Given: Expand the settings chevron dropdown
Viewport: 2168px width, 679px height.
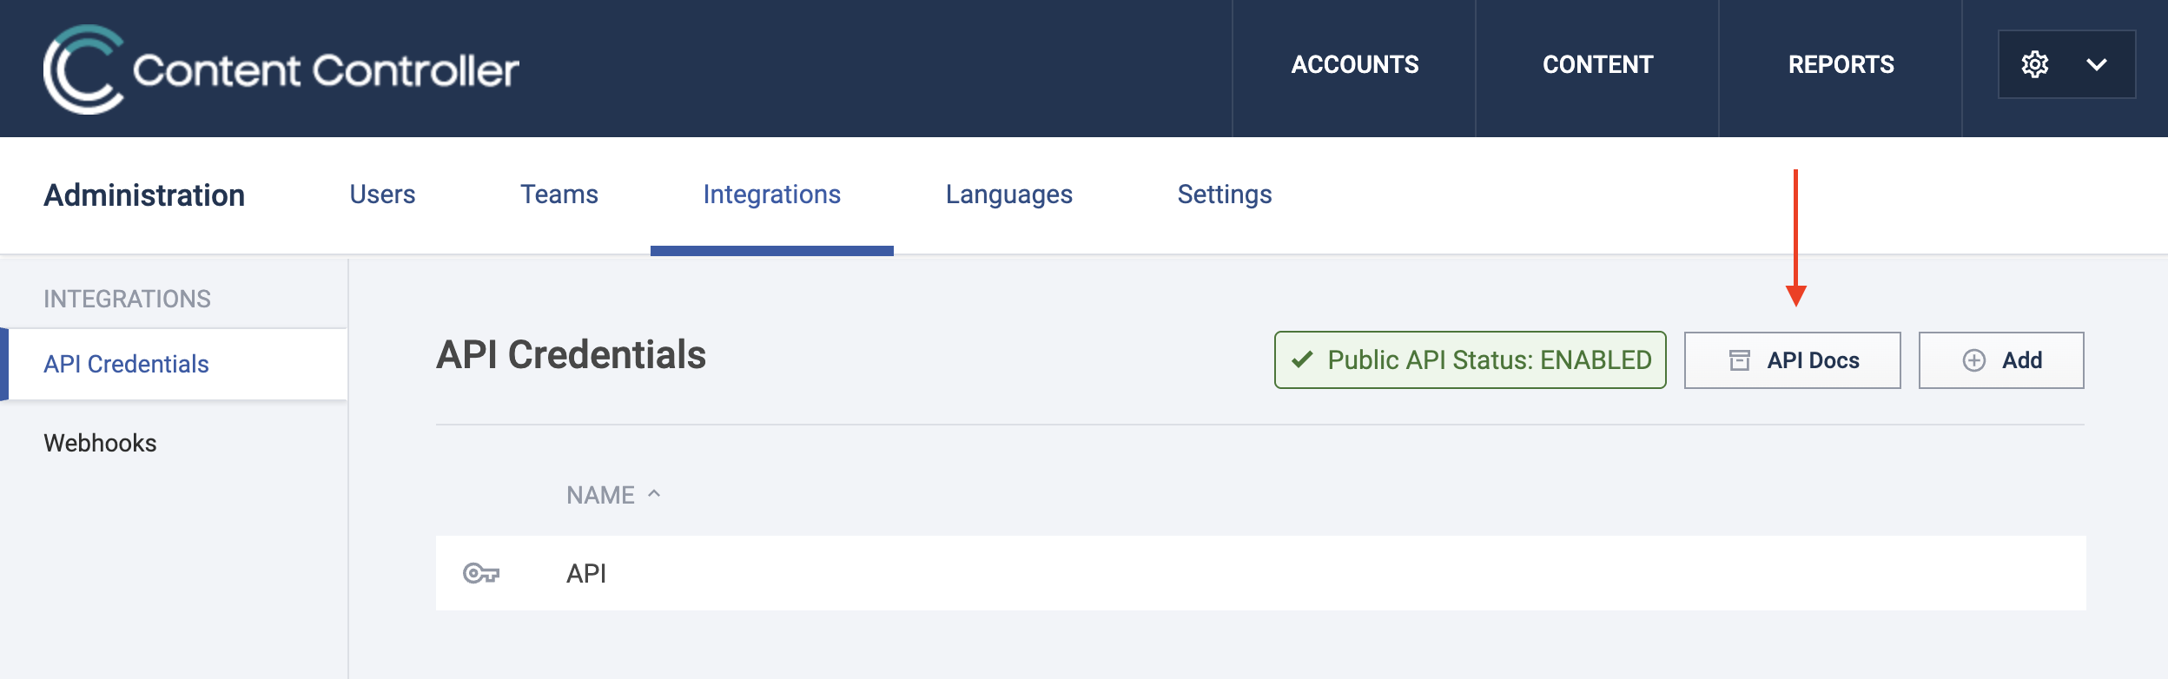Looking at the screenshot, I should pyautogui.click(x=2096, y=64).
